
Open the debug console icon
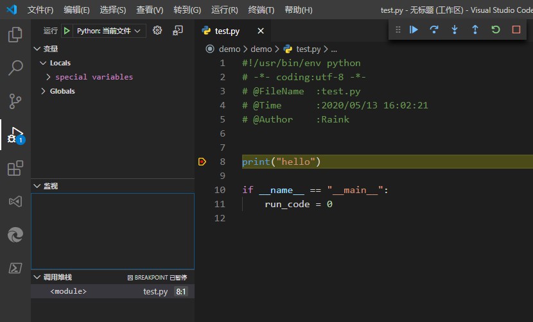[x=177, y=31]
